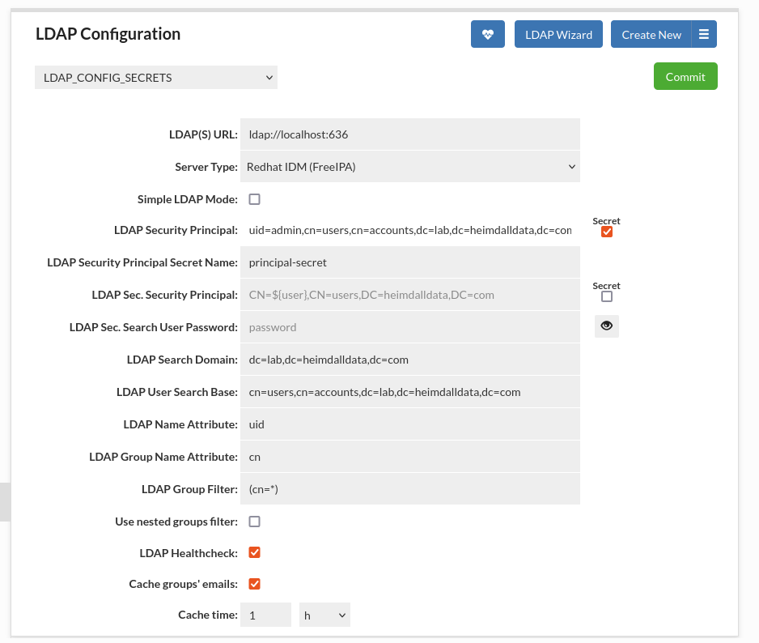Open the LDAP_CONFIG_SECRETS configuration dropdown
Viewport: 759px width, 643px height.
pyautogui.click(x=156, y=78)
